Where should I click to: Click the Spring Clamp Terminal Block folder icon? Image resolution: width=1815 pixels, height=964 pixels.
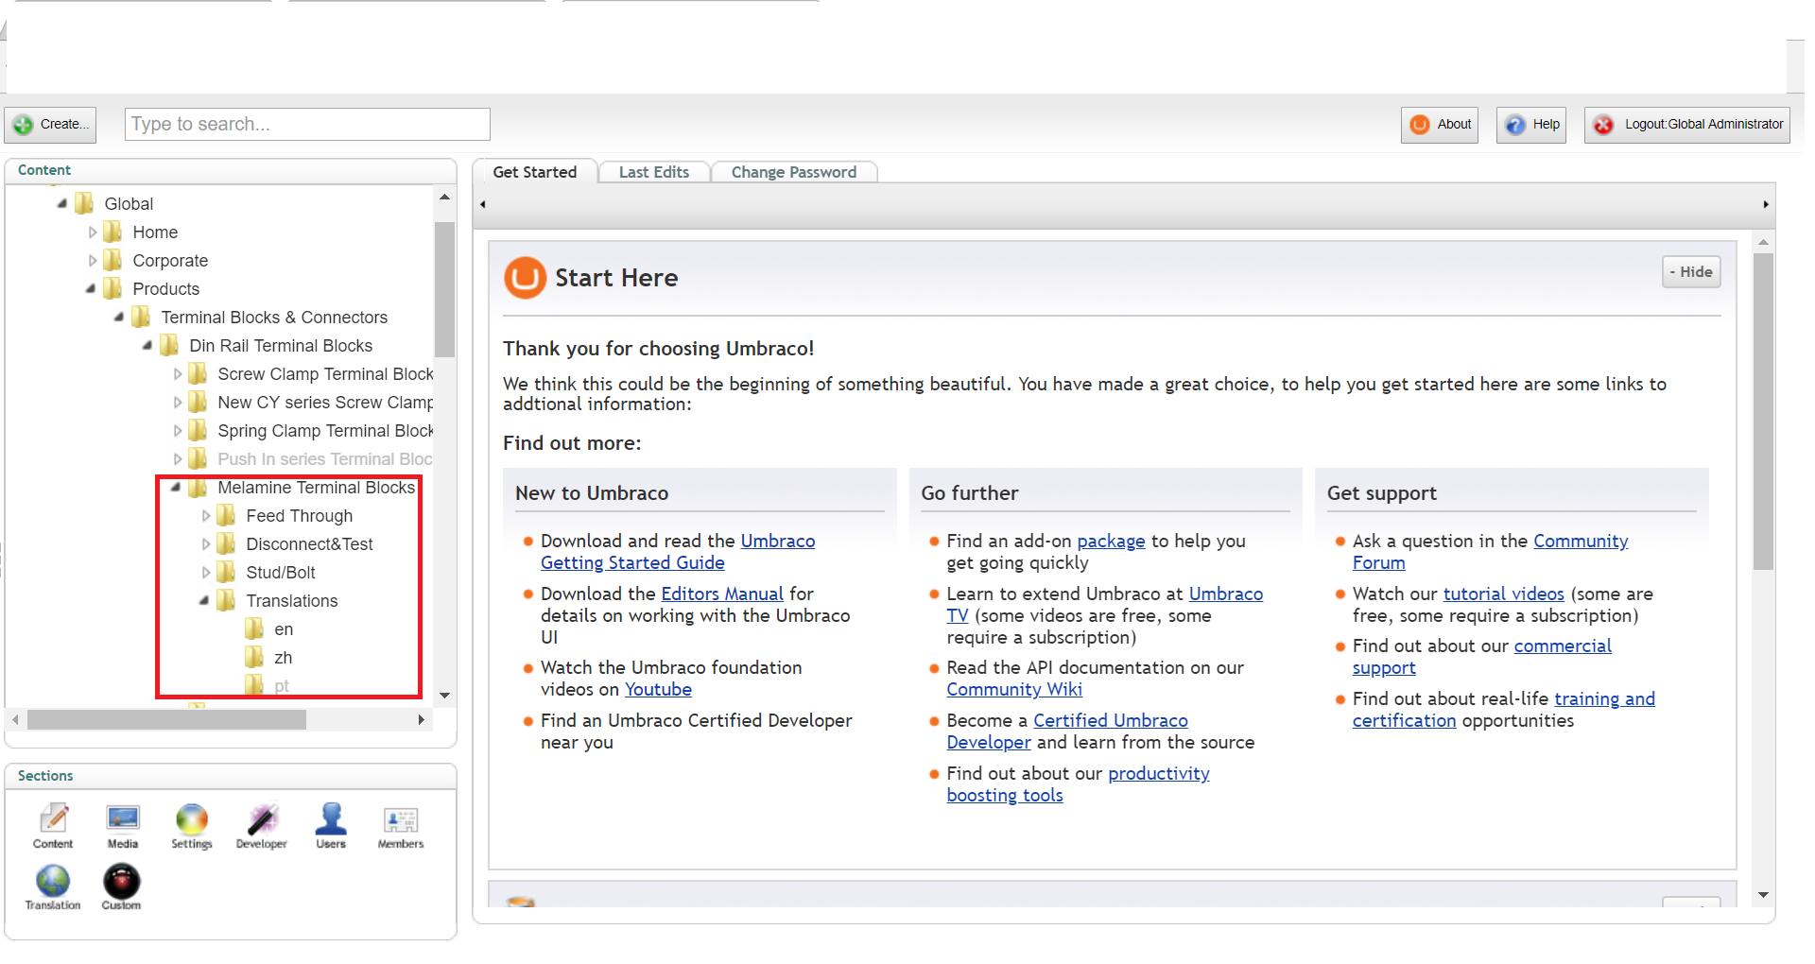[x=199, y=430]
